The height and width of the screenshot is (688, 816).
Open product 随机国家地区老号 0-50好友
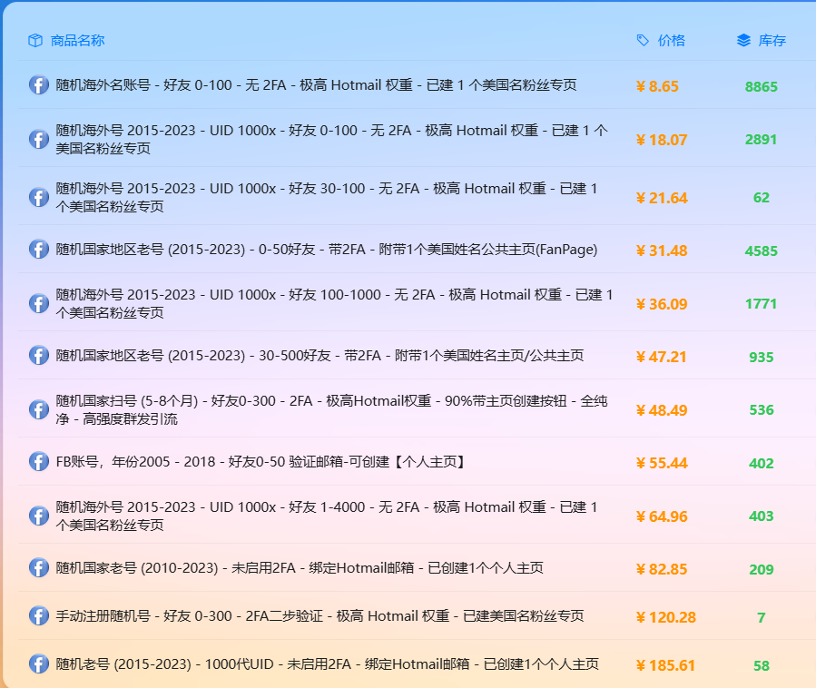tap(326, 250)
